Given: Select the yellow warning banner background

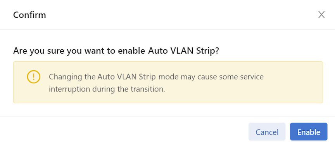Looking at the screenshot, I should pos(168,82).
